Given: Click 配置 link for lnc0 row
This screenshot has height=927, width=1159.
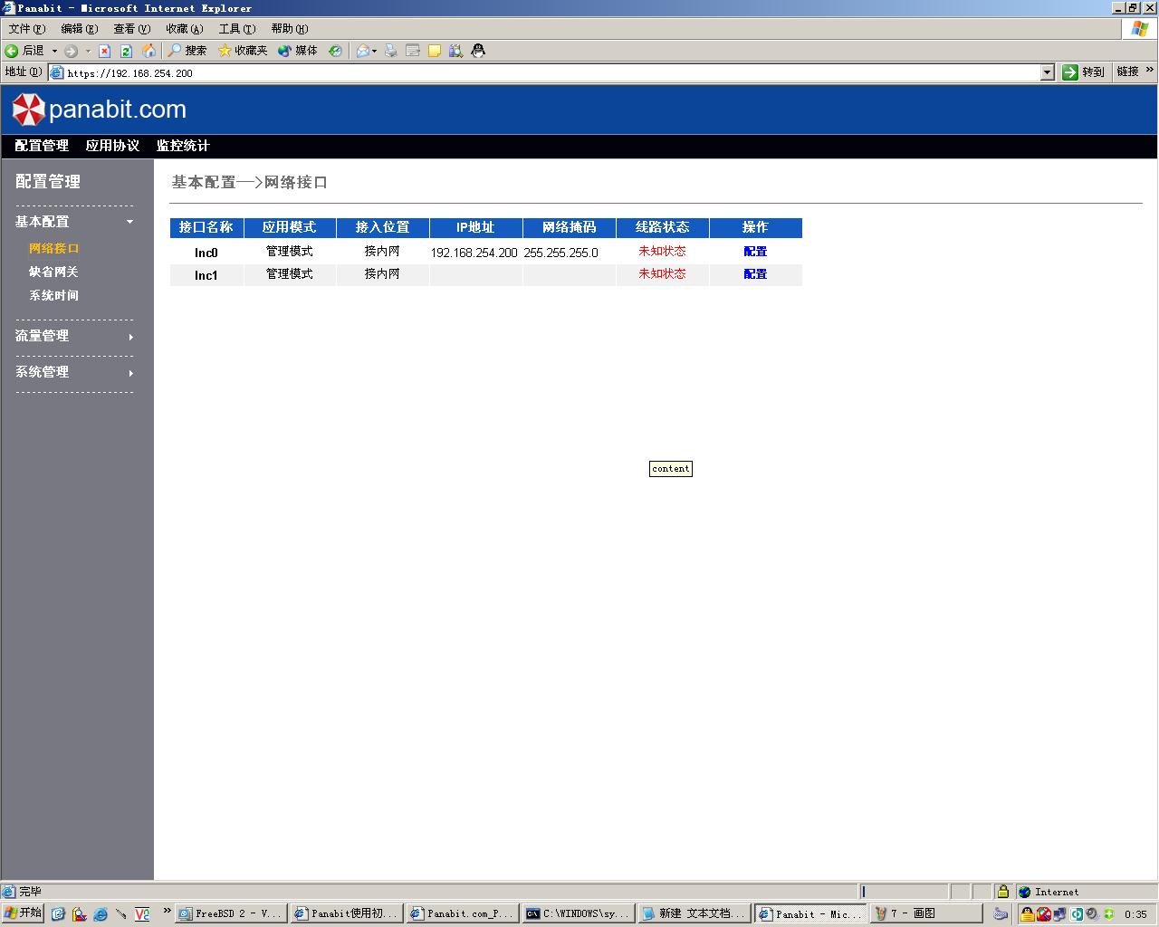Looking at the screenshot, I should (x=755, y=252).
